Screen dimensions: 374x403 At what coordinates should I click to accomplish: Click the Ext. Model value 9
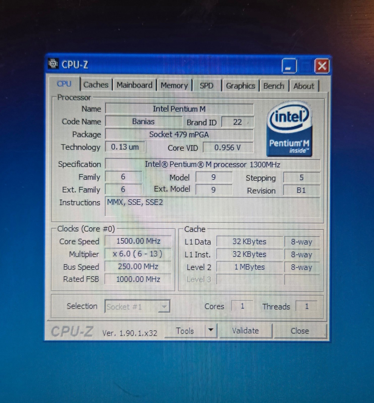[213, 190]
